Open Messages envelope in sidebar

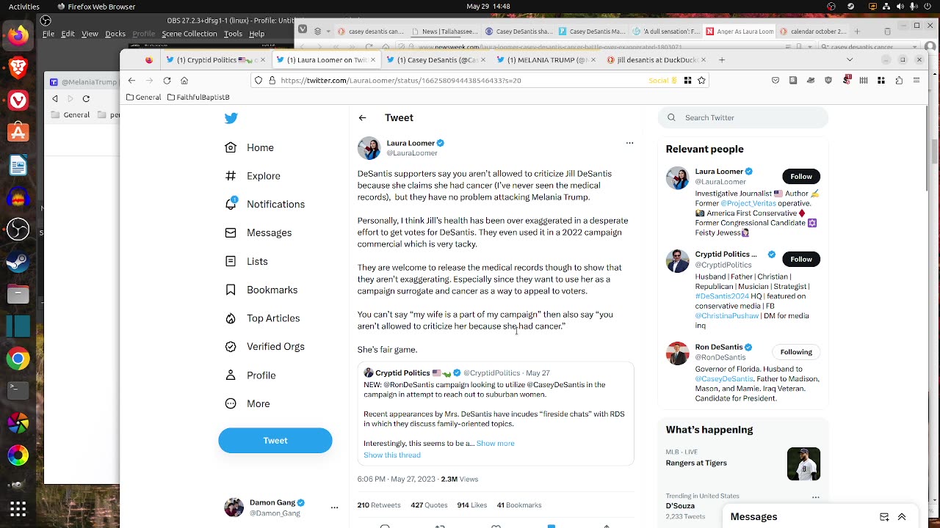pos(231,232)
